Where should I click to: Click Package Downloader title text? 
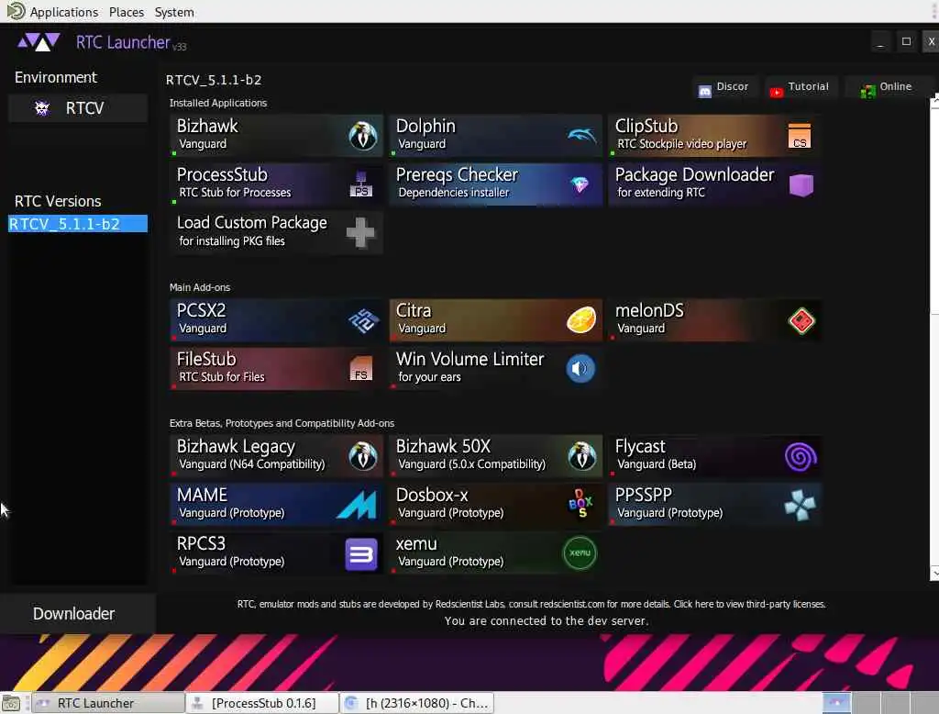pos(695,174)
